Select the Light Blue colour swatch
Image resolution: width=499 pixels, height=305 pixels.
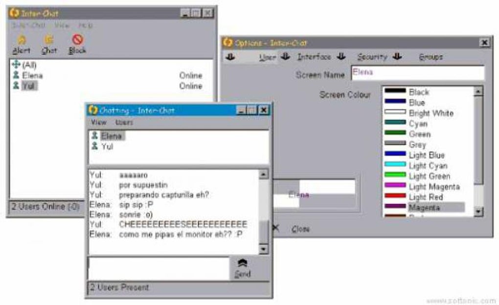[x=395, y=154]
